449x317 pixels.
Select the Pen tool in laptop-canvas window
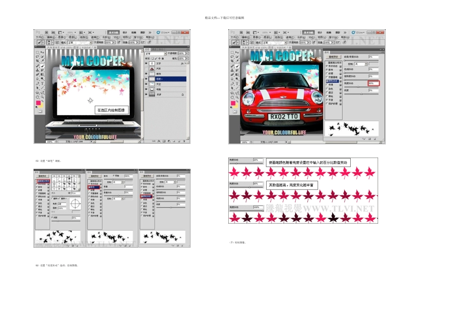tap(37, 84)
